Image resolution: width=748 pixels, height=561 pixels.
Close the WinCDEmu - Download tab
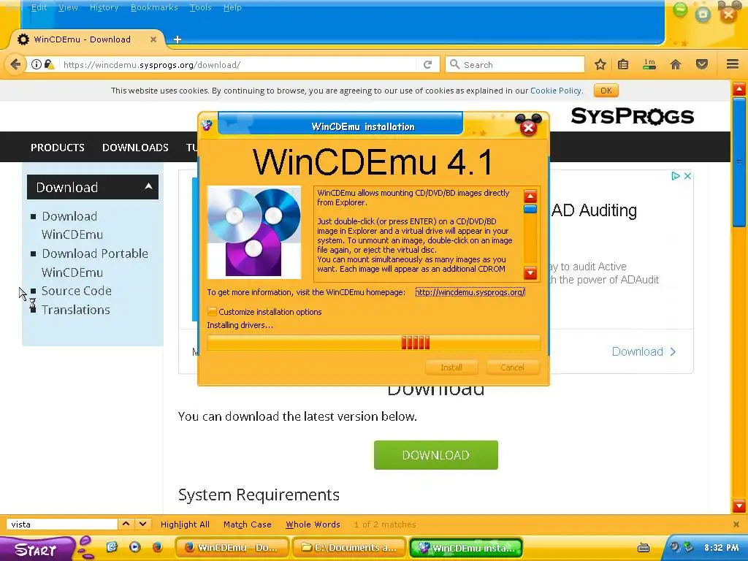153,39
